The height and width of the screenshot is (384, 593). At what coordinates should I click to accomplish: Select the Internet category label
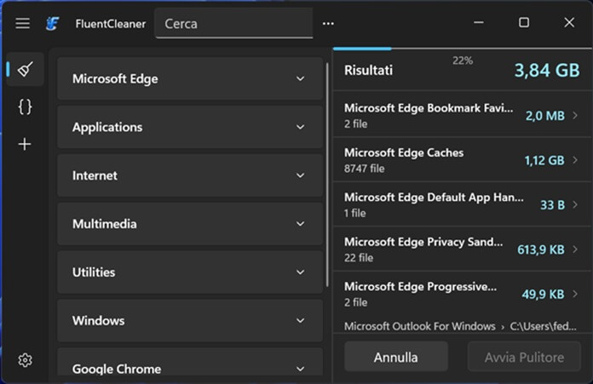(95, 175)
